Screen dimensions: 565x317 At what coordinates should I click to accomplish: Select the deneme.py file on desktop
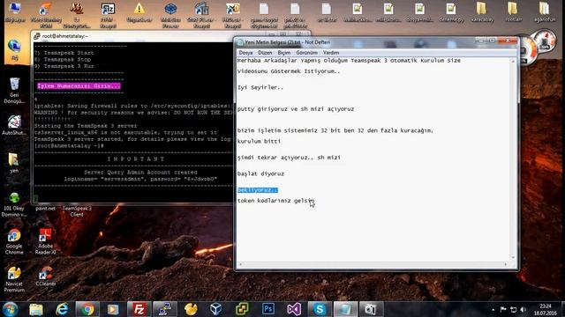point(451,12)
